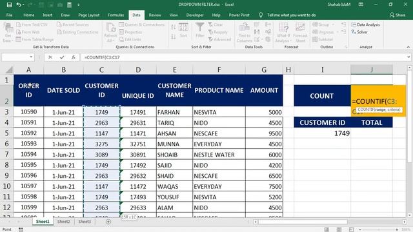The image size is (413, 232).
Task: Open the File menu
Action: point(9,15)
